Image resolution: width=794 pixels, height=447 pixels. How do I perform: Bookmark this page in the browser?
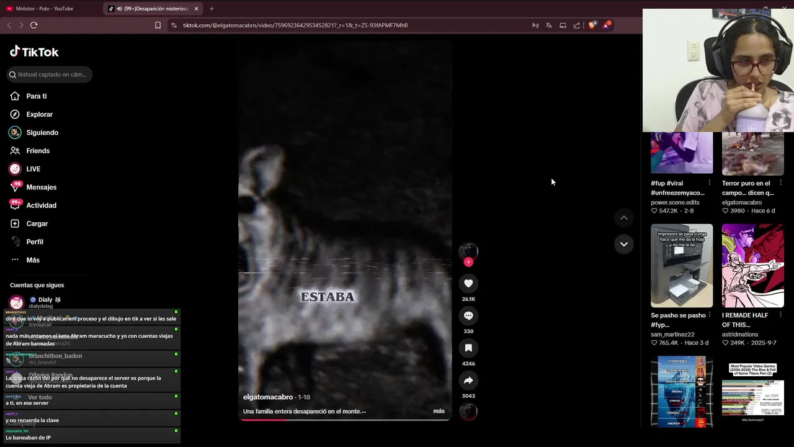[158, 25]
